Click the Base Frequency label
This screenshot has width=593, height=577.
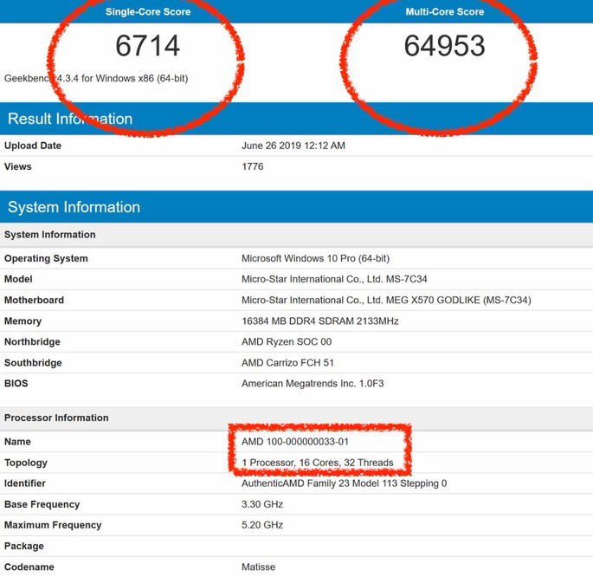42,505
